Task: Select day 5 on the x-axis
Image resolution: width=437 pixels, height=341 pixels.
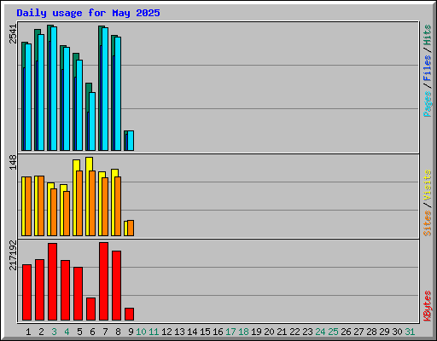Action: point(79,332)
